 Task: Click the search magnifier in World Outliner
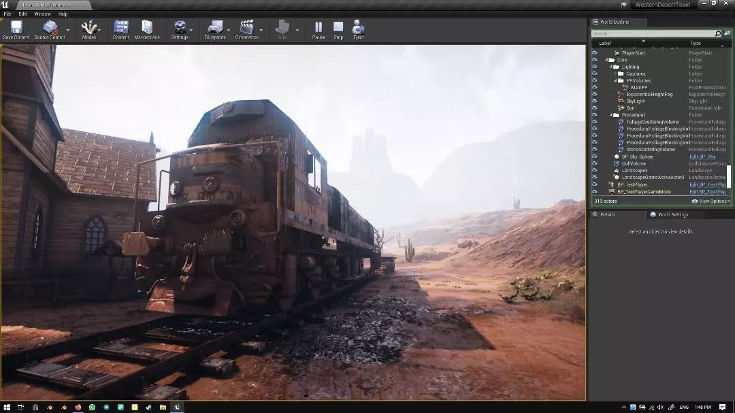pyautogui.click(x=718, y=33)
